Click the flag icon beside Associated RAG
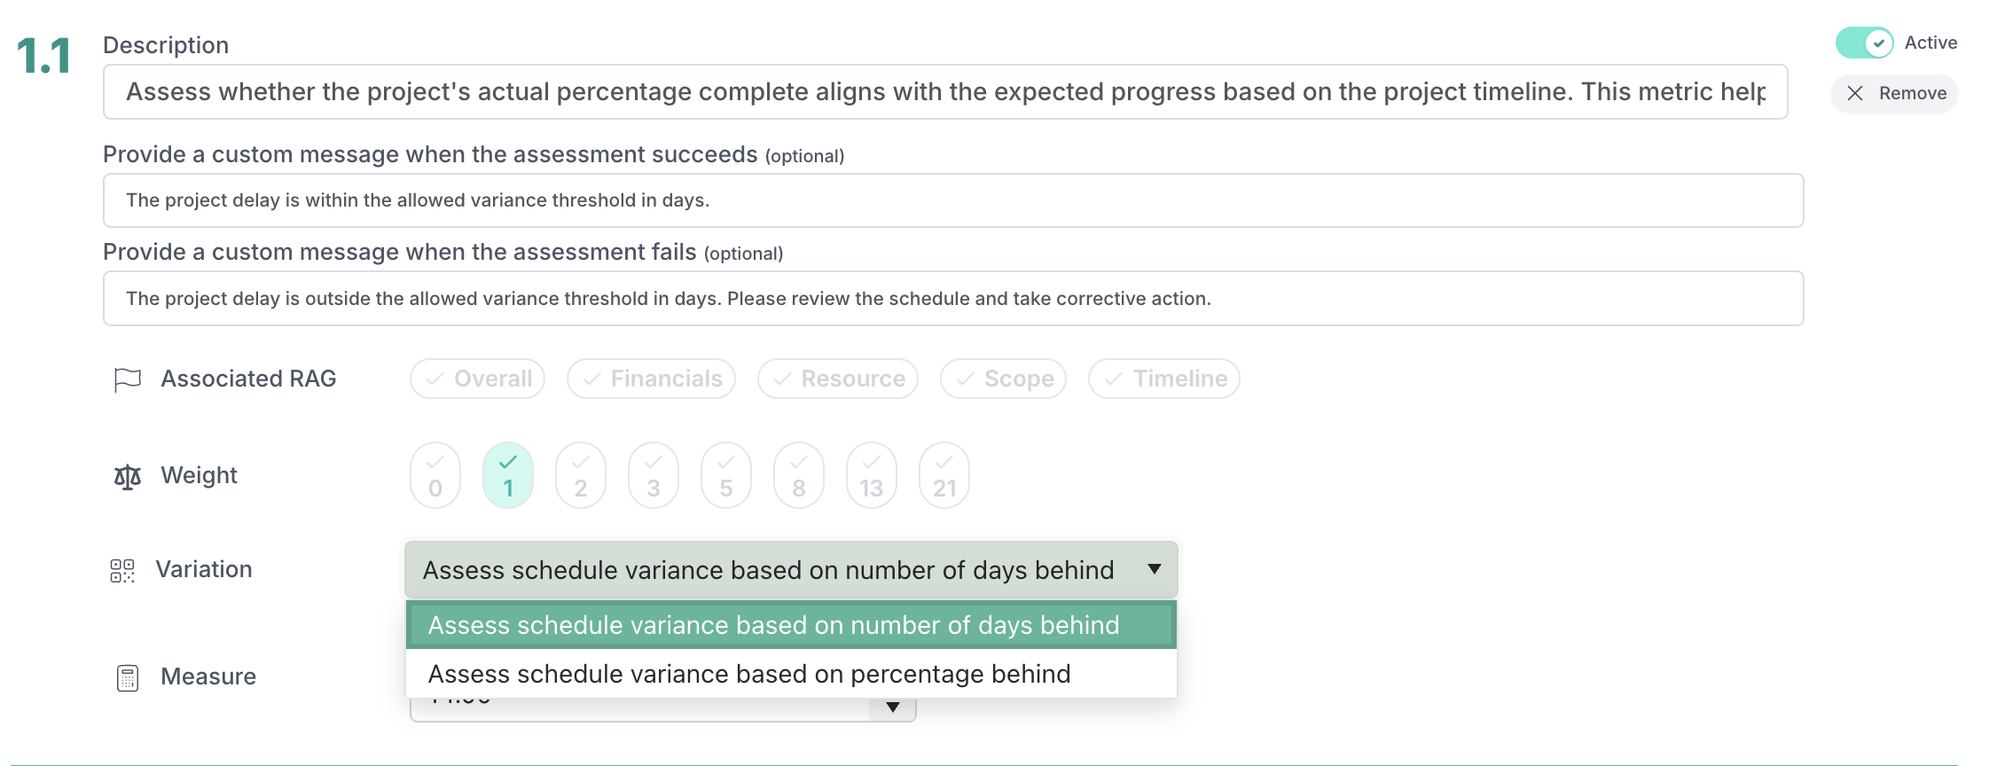The width and height of the screenshot is (1997, 766). pos(128,379)
